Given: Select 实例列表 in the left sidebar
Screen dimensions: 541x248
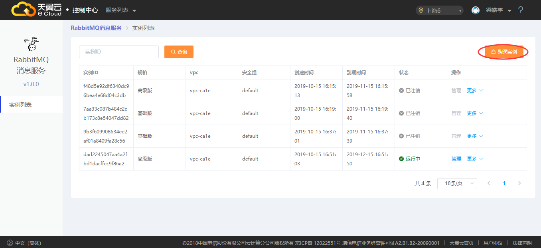Looking at the screenshot, I should click(21, 105).
